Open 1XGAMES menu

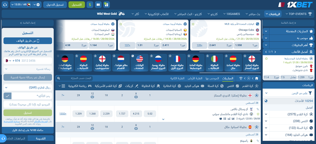(x=231, y=14)
